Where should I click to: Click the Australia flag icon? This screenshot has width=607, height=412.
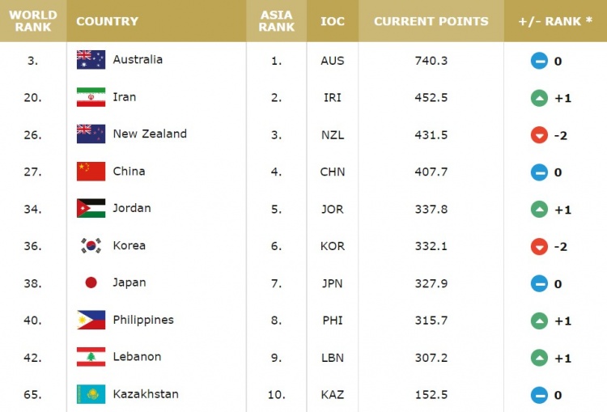(91, 60)
